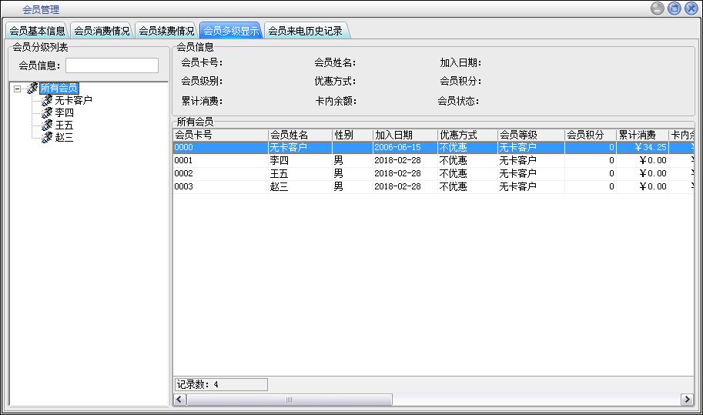Click the 累计消费 column header
The width and height of the screenshot is (703, 415).
point(641,136)
